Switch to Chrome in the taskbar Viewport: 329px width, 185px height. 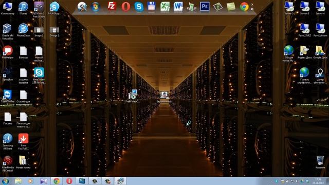click(56, 181)
